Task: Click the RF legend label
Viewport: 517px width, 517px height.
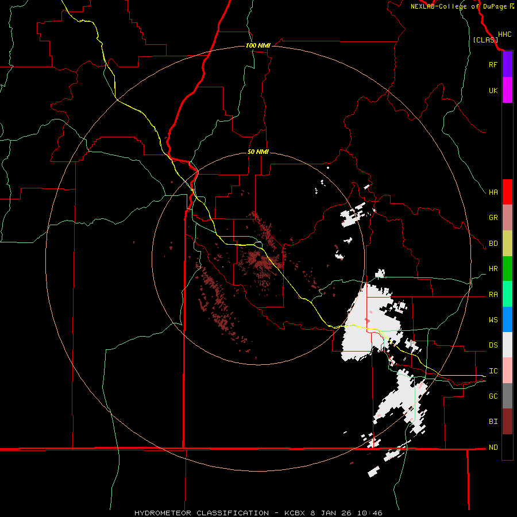Action: tap(493, 65)
